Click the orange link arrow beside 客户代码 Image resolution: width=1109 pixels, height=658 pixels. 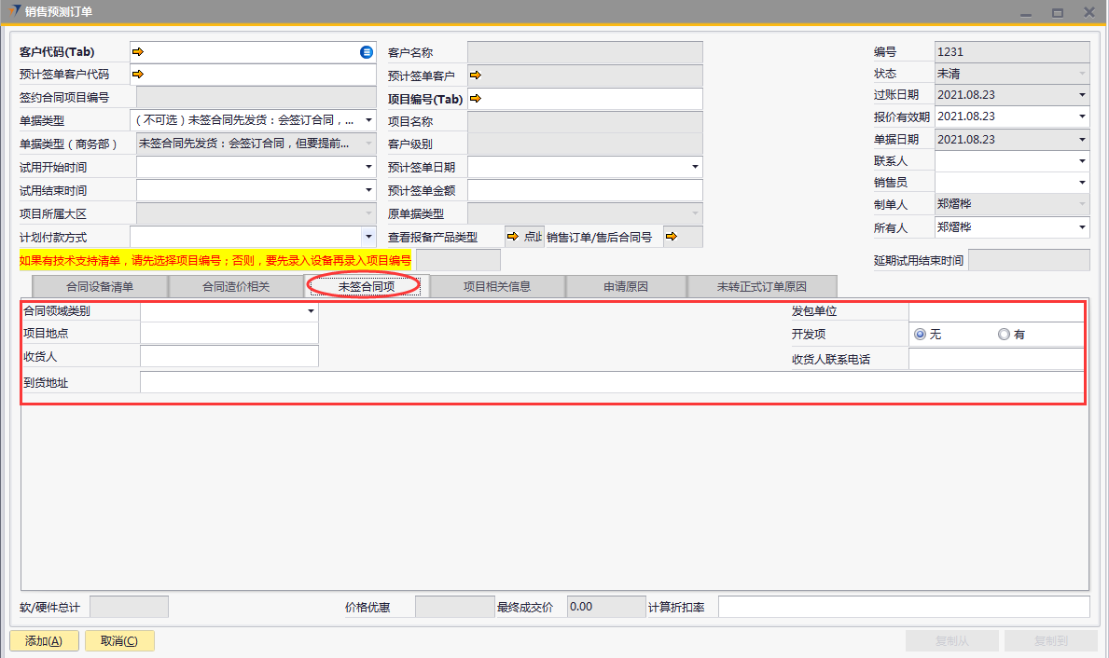point(138,52)
